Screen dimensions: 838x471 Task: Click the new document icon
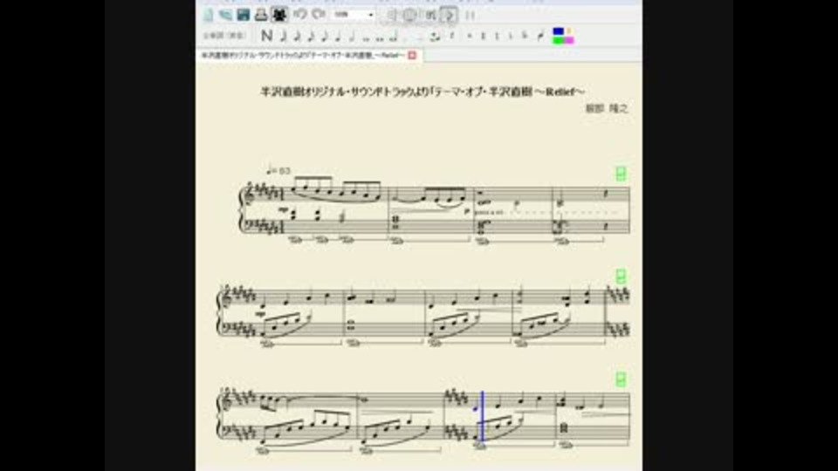pos(208,15)
